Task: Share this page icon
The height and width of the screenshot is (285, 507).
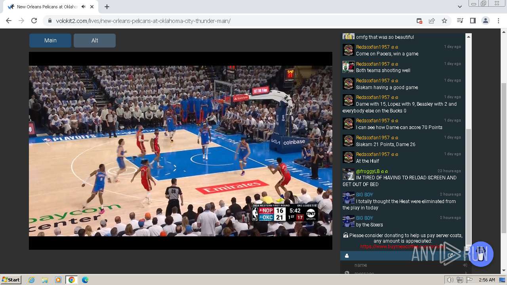Action: 432,21
